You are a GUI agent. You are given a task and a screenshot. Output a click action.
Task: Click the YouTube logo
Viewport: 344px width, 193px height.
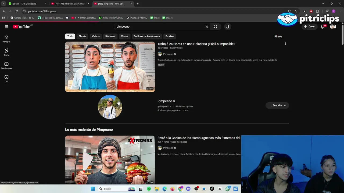[x=21, y=27]
